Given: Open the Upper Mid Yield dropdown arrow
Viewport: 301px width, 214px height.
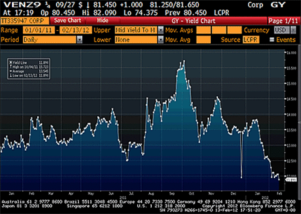Looking at the screenshot, I should [x=161, y=30].
